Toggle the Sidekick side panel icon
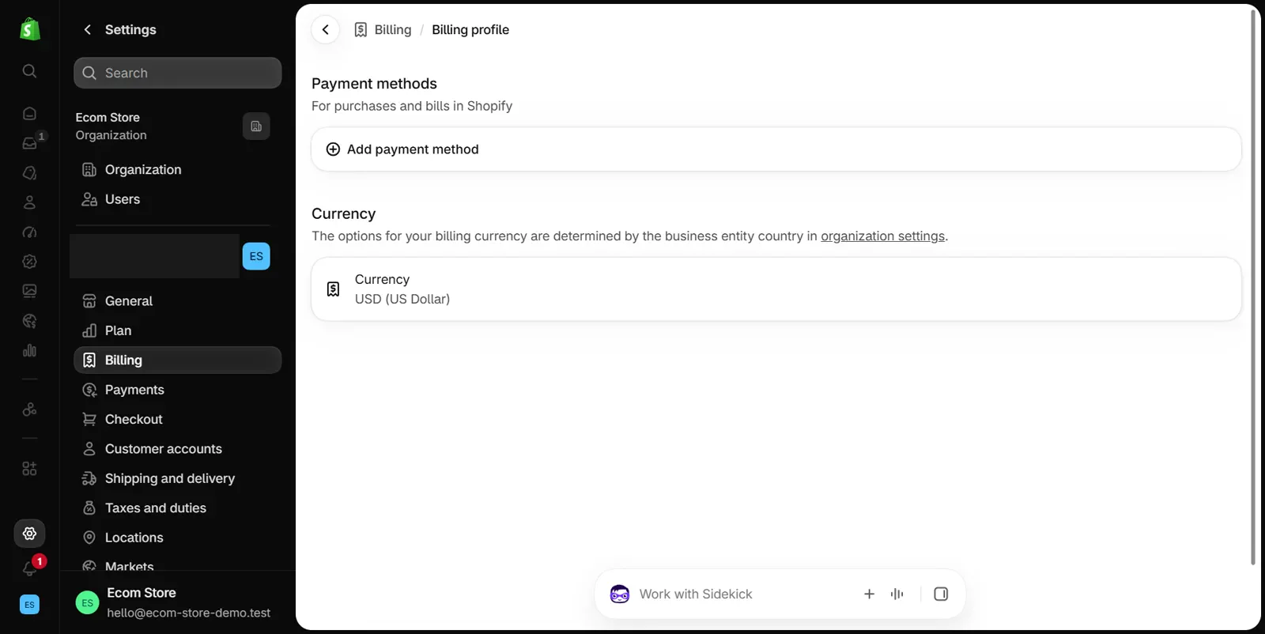This screenshot has width=1265, height=634. 941,594
